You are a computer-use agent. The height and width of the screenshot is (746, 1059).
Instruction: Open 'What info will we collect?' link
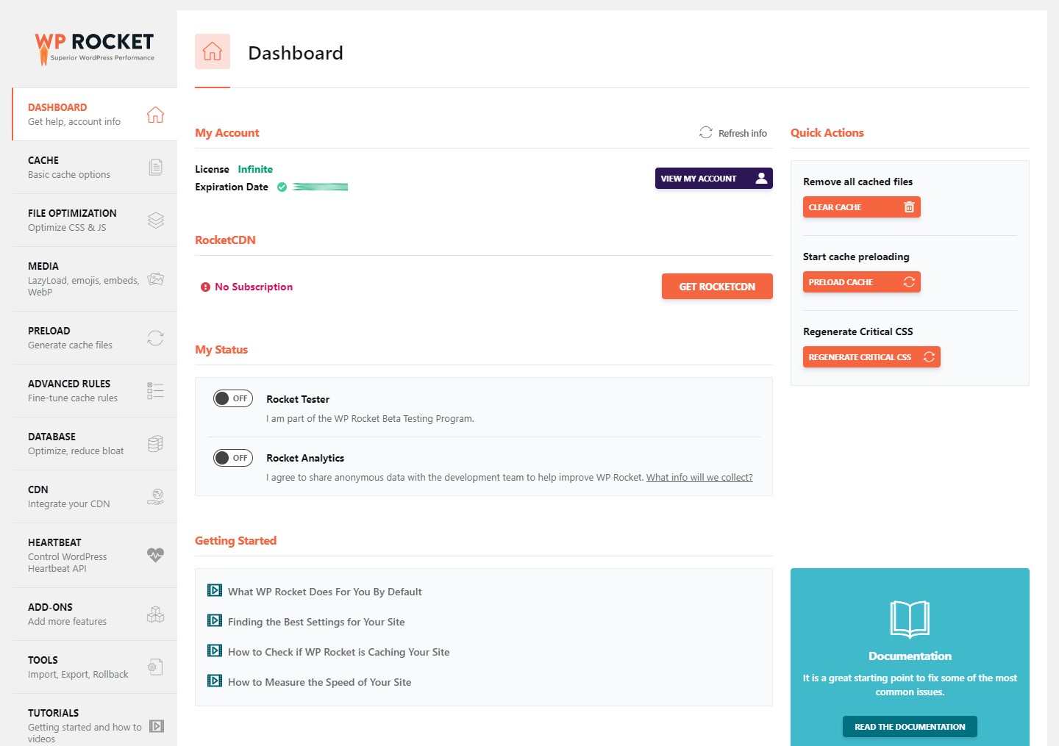point(699,478)
